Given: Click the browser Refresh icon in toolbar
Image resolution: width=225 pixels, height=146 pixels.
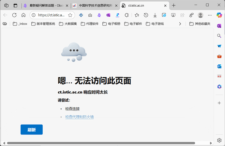Looking at the screenshot, I should [x=14, y=15].
